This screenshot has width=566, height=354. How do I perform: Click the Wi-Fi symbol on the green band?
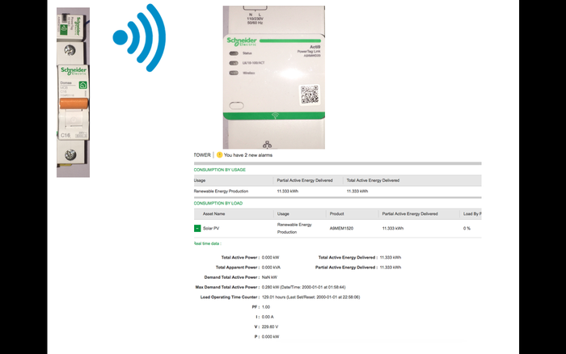(x=275, y=116)
